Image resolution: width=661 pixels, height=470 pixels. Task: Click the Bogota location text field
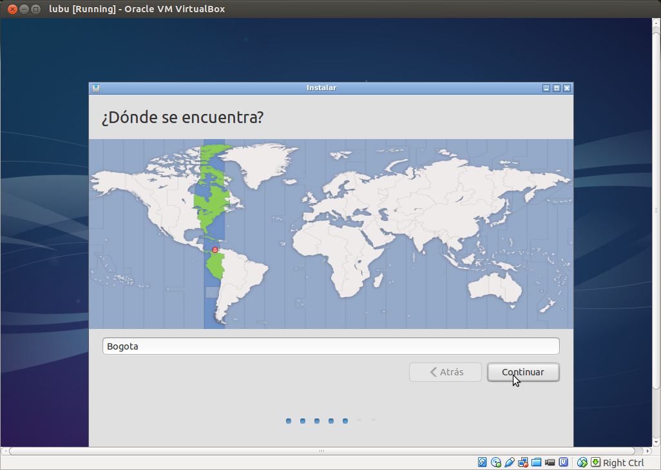(x=330, y=346)
